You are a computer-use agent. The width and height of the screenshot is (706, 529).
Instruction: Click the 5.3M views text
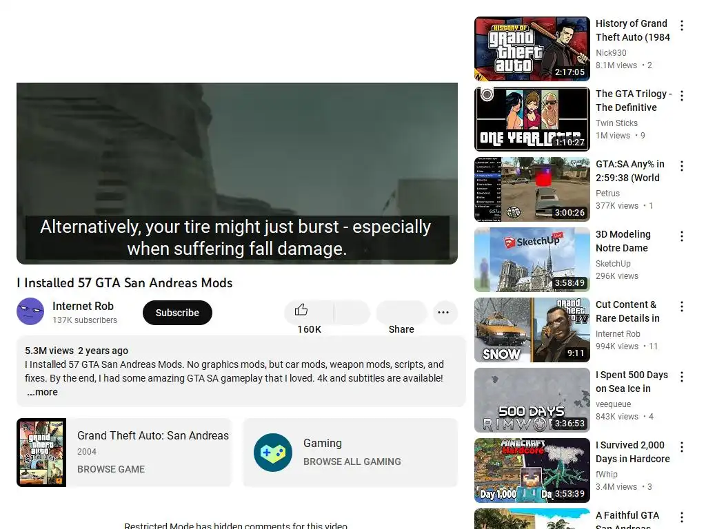point(49,351)
